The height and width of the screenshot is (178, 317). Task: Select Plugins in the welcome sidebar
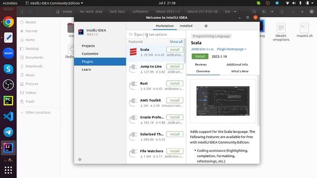[100, 61]
